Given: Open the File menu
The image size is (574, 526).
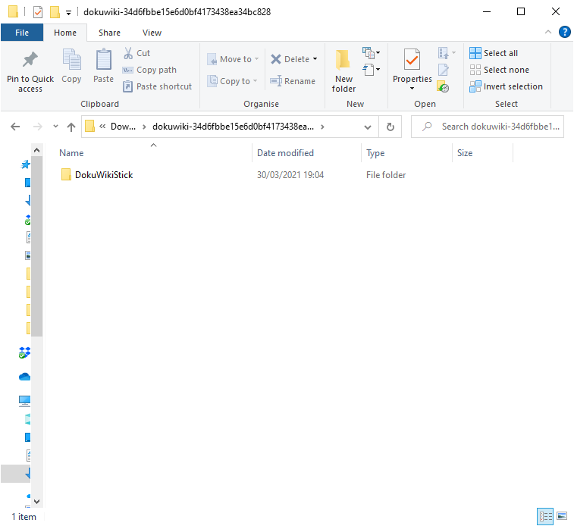Looking at the screenshot, I should click(22, 33).
